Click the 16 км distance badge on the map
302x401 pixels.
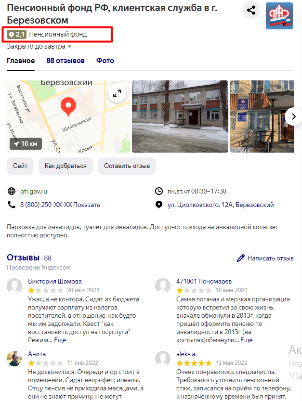click(26, 144)
